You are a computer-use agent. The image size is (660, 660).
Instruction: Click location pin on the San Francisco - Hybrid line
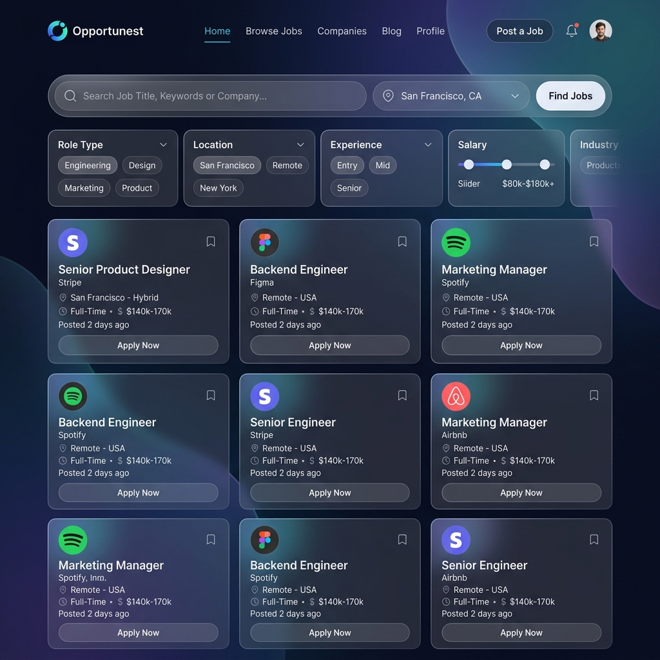63,298
